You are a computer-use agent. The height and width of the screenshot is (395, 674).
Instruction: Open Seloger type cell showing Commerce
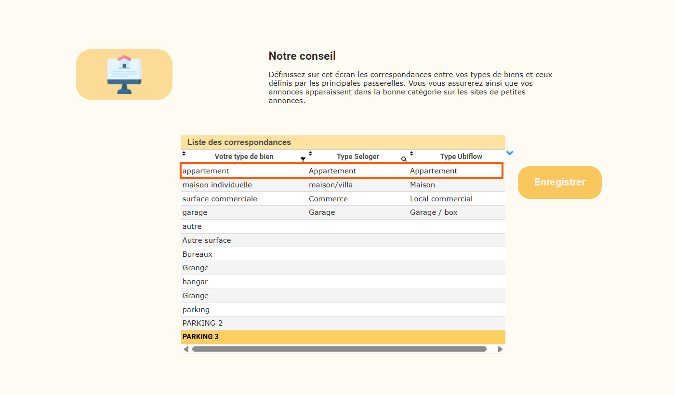pos(328,199)
